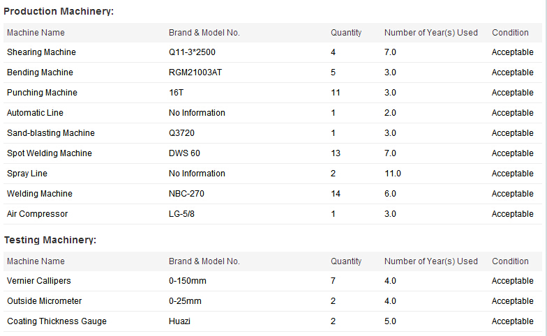Viewport: 547px width, 336px height.
Task: Click the Air Compressor row name
Action: pyautogui.click(x=38, y=214)
